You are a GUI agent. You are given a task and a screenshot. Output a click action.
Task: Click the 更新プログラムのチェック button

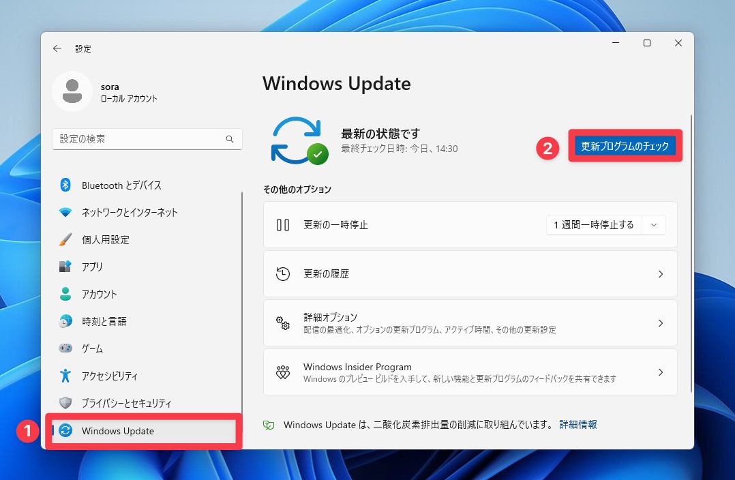(625, 146)
